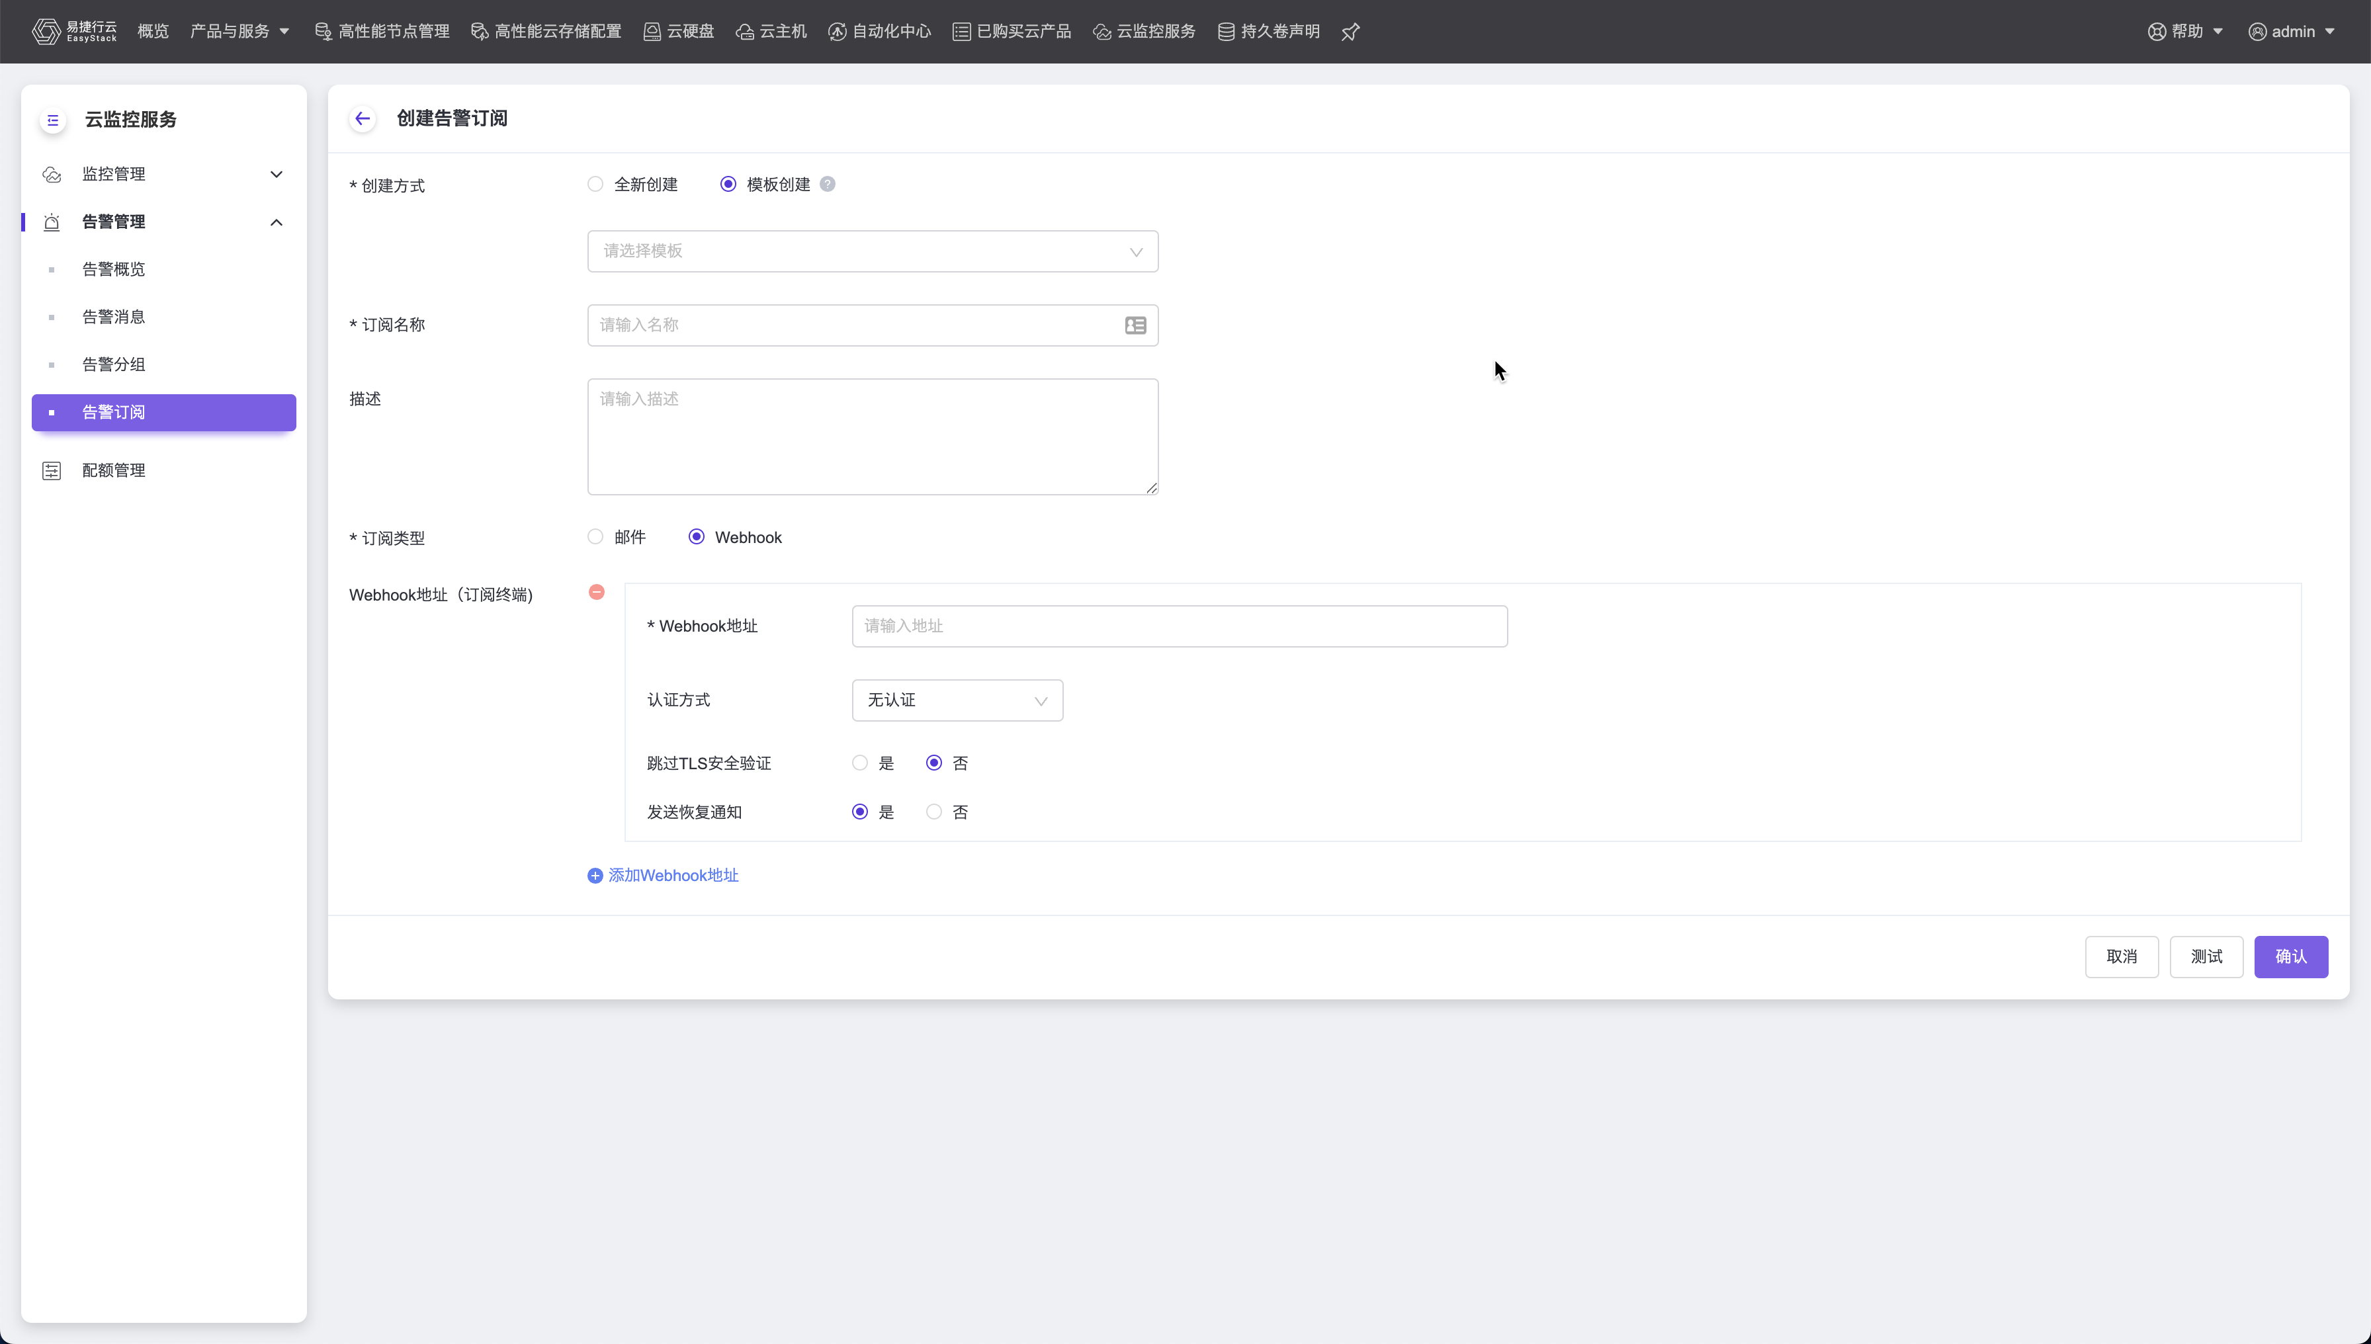Remove the Webhook address with red minus icon
2371x1344 pixels.
click(597, 592)
